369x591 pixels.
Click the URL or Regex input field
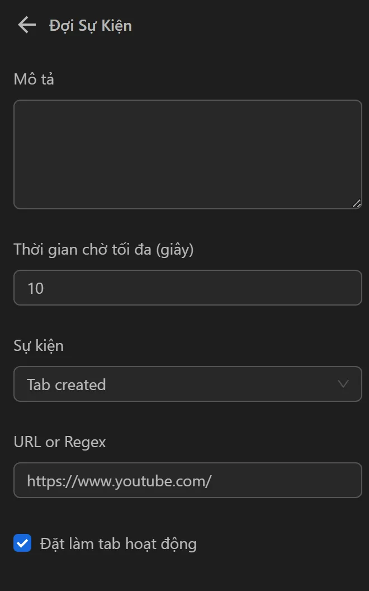click(187, 480)
